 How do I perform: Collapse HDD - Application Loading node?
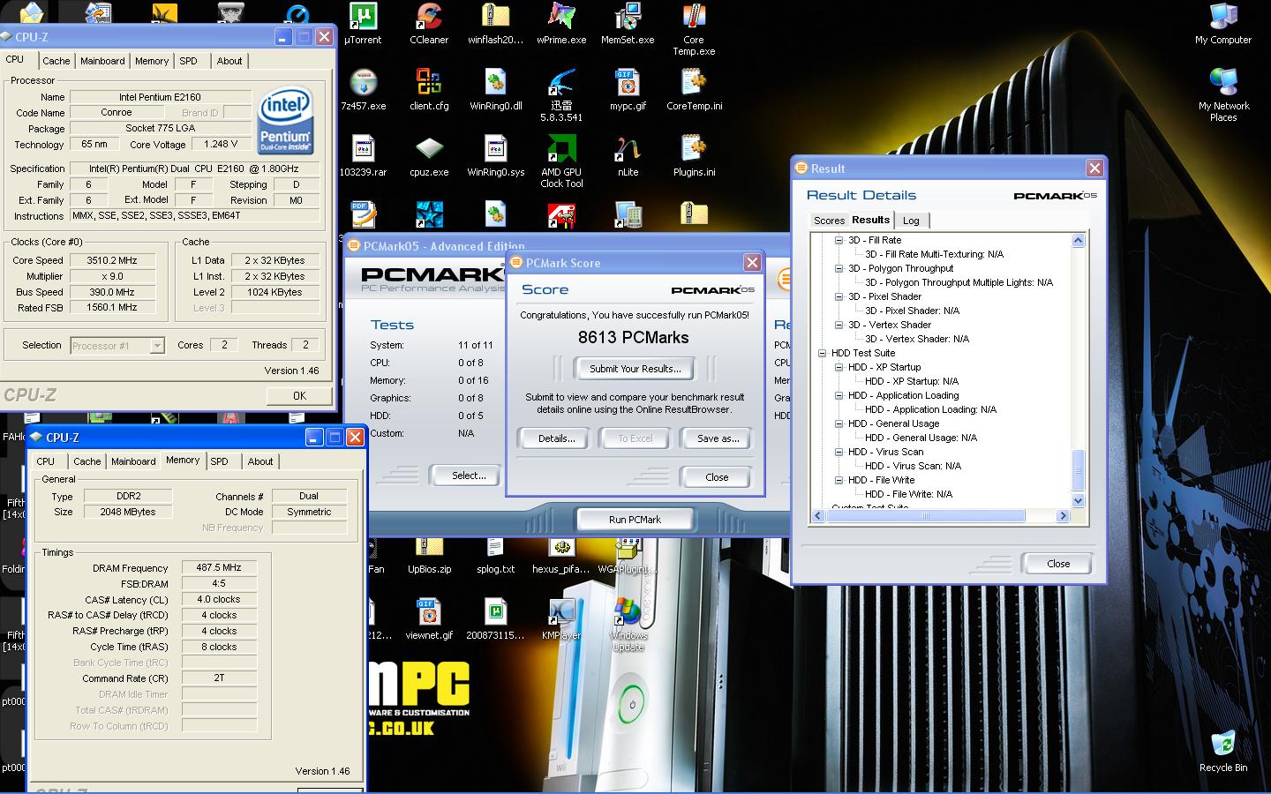(x=839, y=395)
